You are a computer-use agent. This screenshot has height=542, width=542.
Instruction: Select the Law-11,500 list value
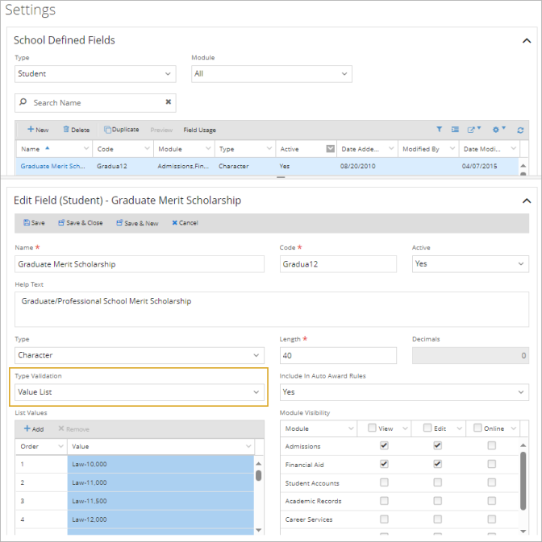tap(161, 501)
